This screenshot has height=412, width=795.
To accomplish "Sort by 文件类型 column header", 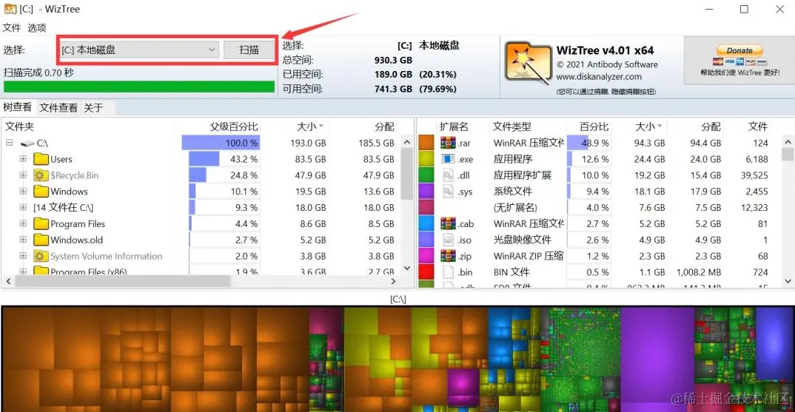I will point(512,126).
